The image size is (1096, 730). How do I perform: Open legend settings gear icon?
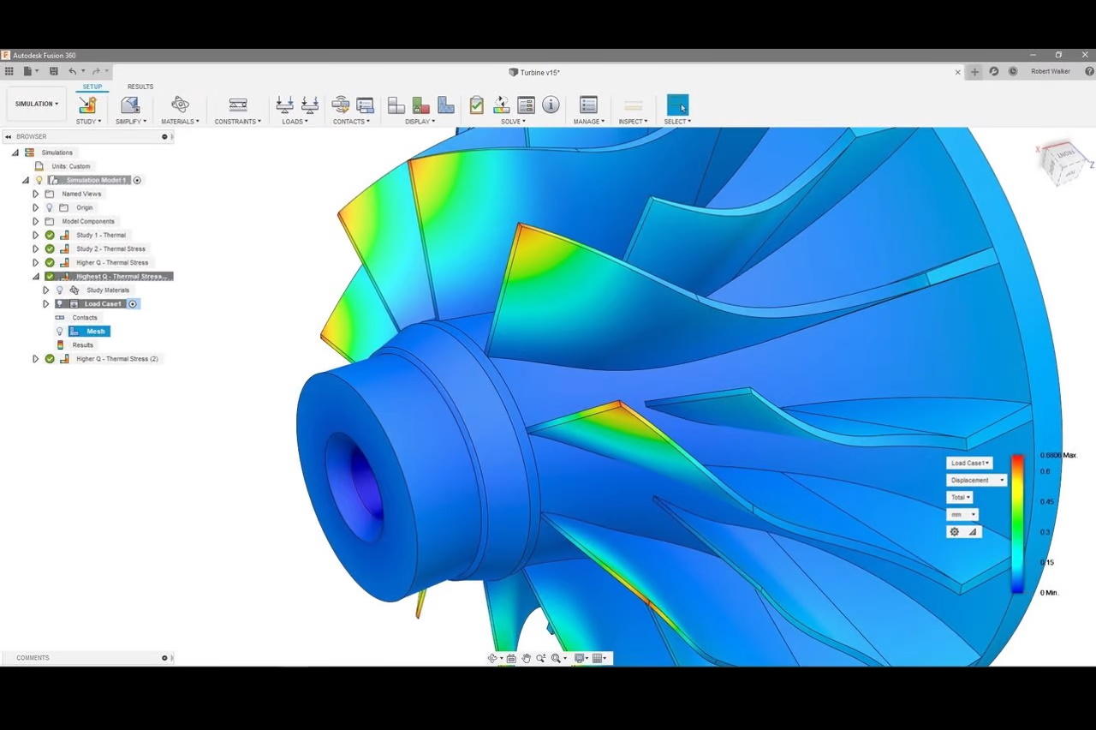[955, 532]
